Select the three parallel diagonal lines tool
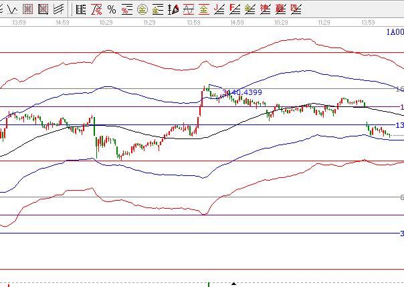Image resolution: width=404 pixels, height=287 pixels. point(59,9)
